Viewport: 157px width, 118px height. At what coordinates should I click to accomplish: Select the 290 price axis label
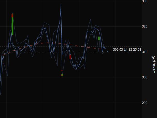145,103
